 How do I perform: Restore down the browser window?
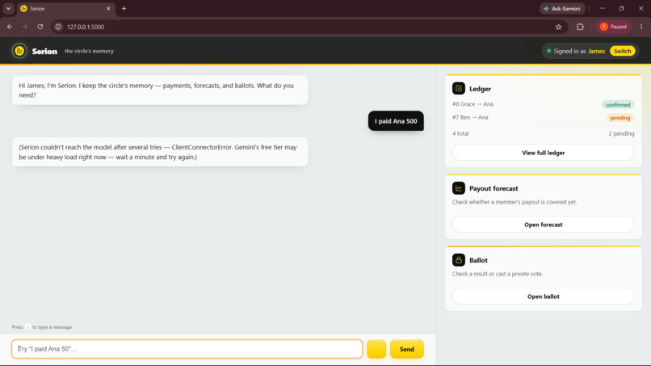pyautogui.click(x=622, y=8)
